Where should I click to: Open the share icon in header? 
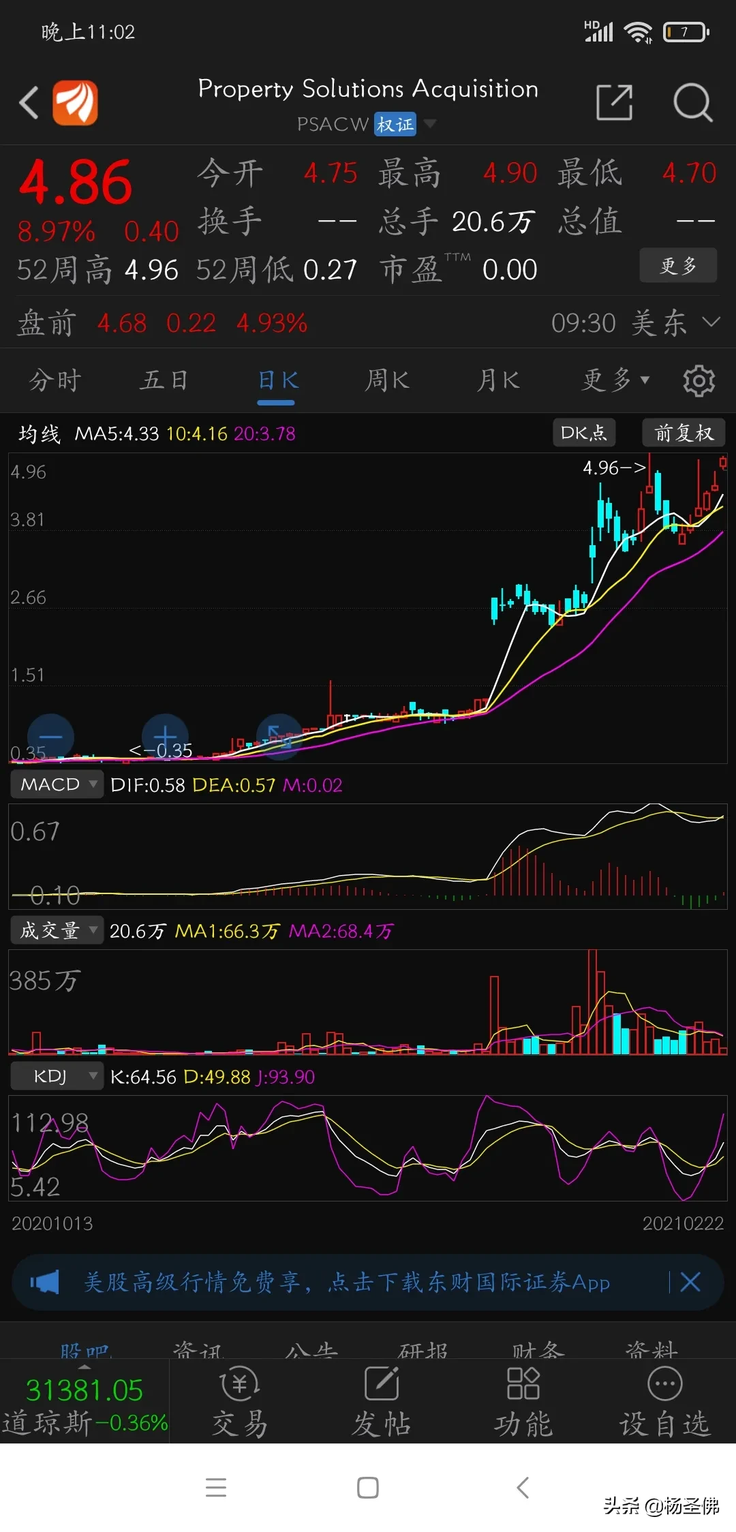[x=614, y=103]
